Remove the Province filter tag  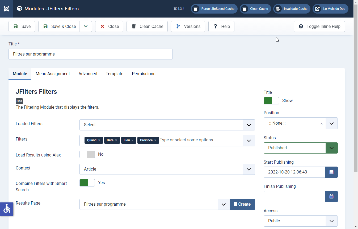coord(155,140)
